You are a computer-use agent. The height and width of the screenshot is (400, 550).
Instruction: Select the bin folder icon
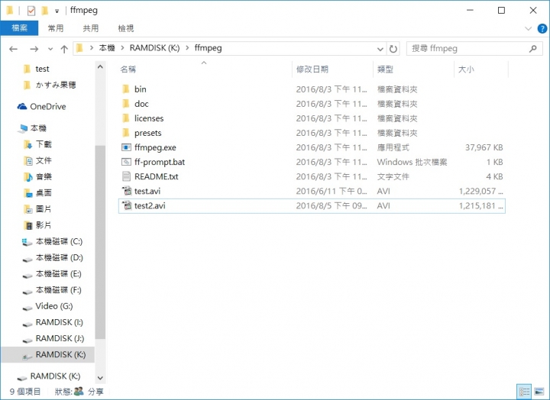pyautogui.click(x=126, y=89)
